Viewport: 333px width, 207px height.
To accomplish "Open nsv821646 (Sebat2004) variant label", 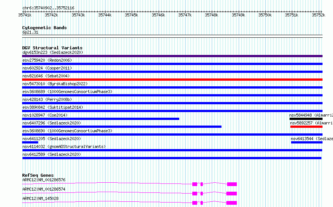I will 46,76.
